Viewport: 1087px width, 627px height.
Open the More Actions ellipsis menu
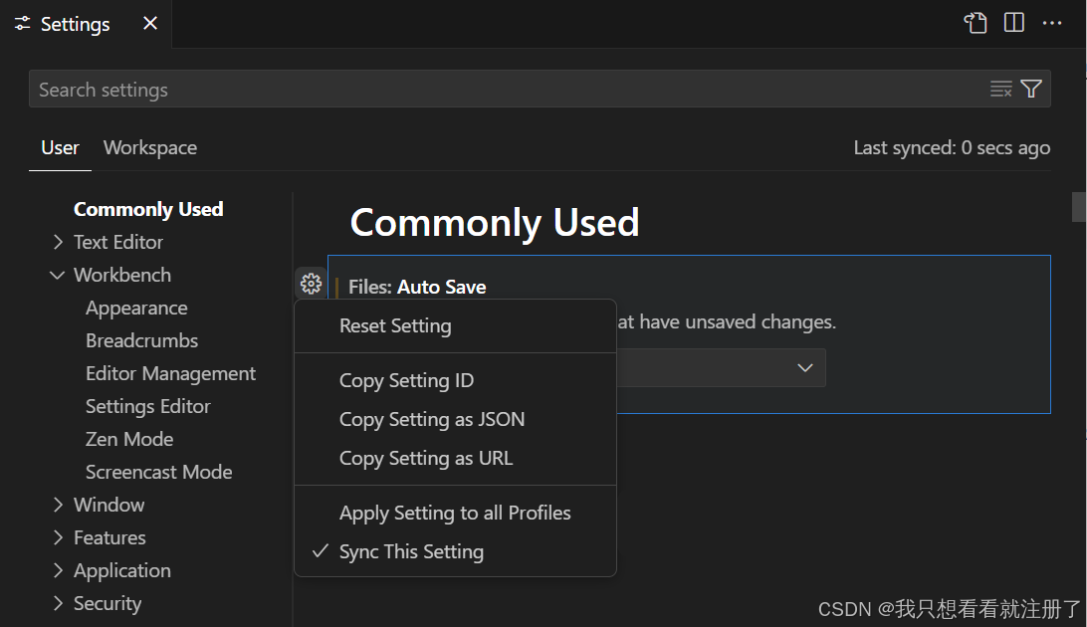1052,23
